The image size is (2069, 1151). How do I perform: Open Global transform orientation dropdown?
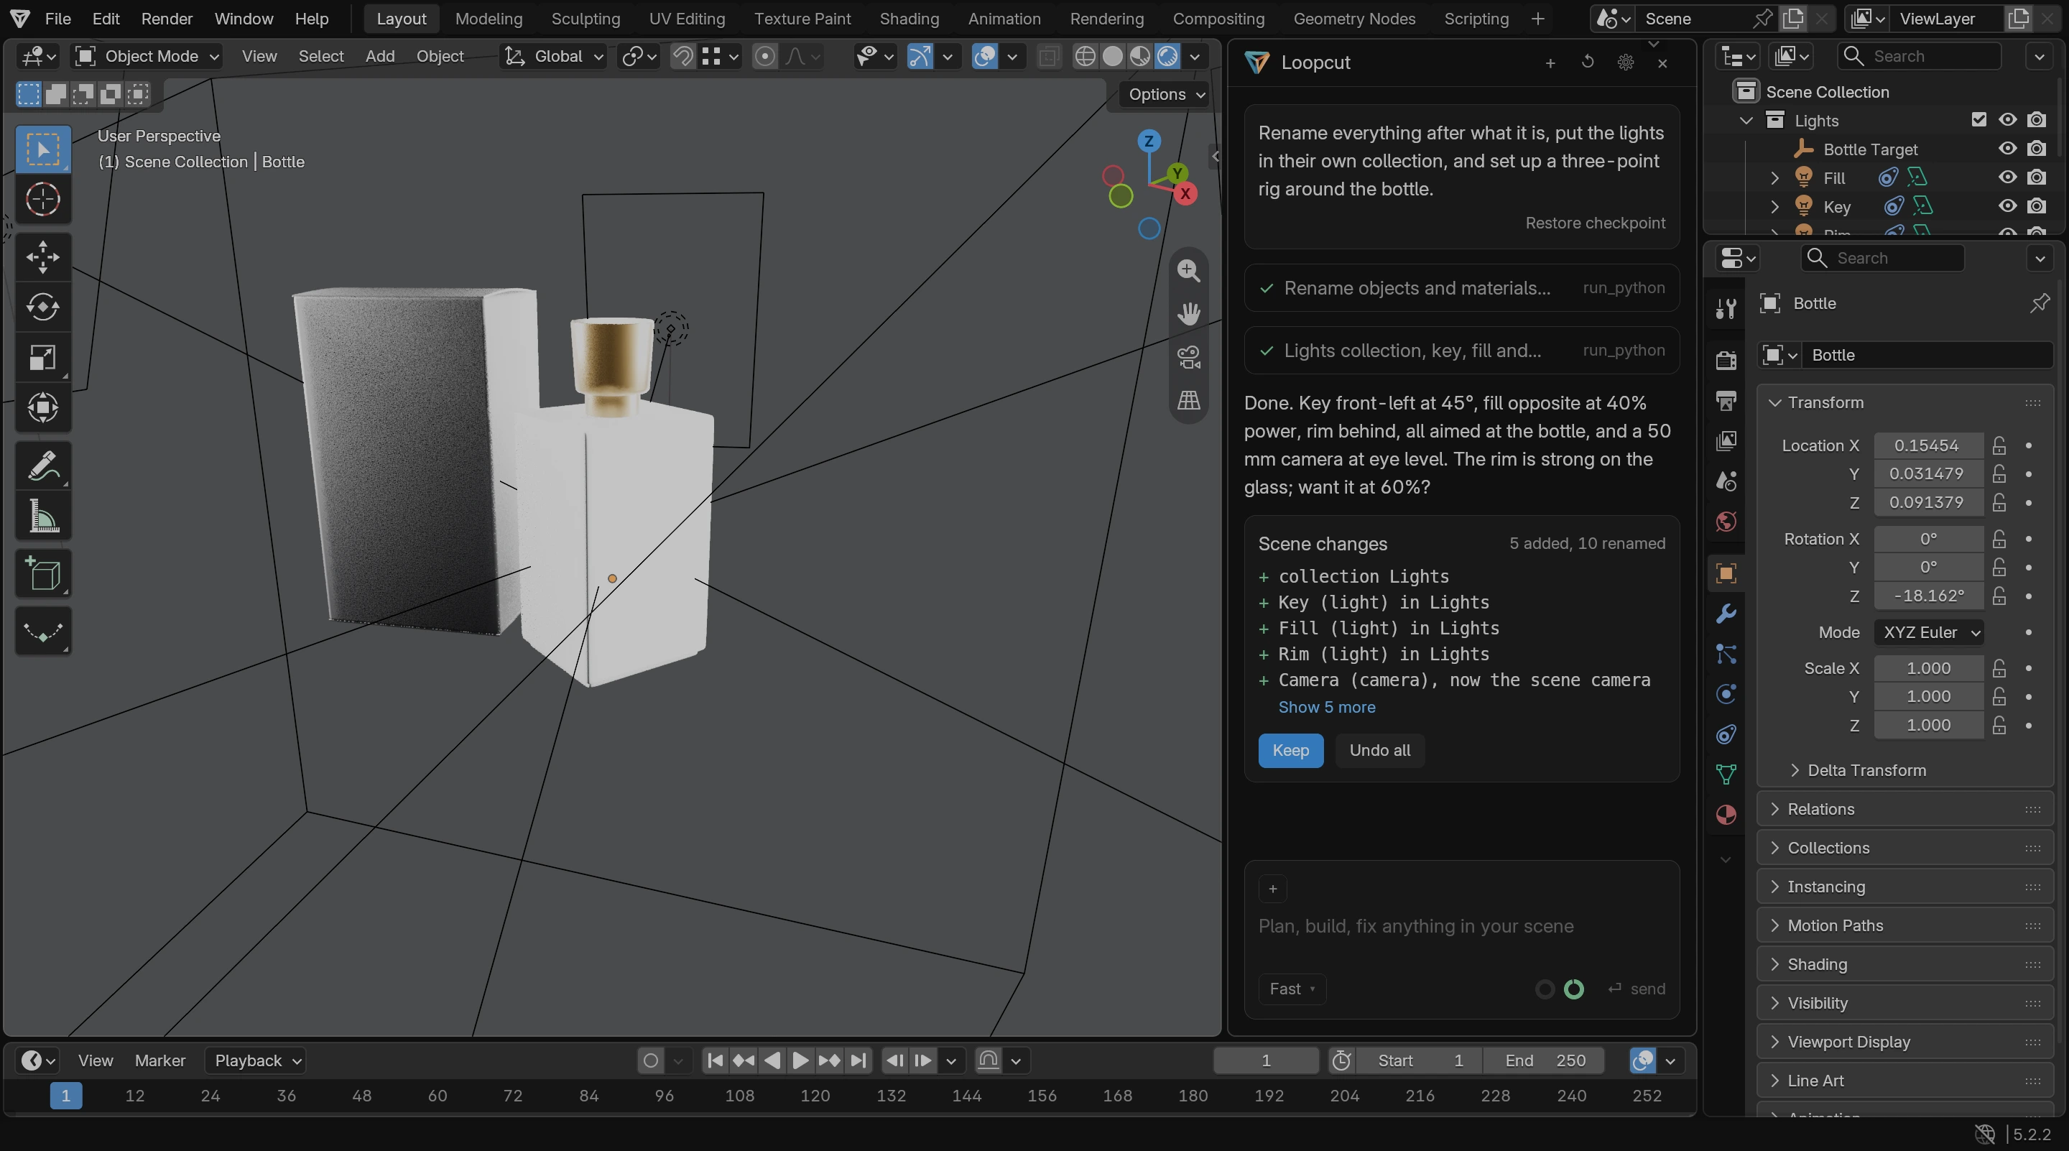pyautogui.click(x=552, y=56)
